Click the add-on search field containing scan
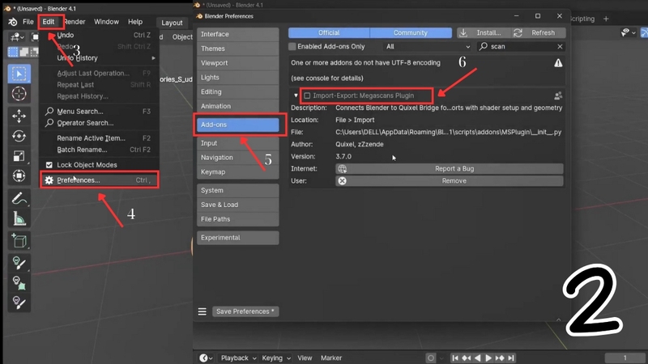This screenshot has width=648, height=364. coord(521,47)
